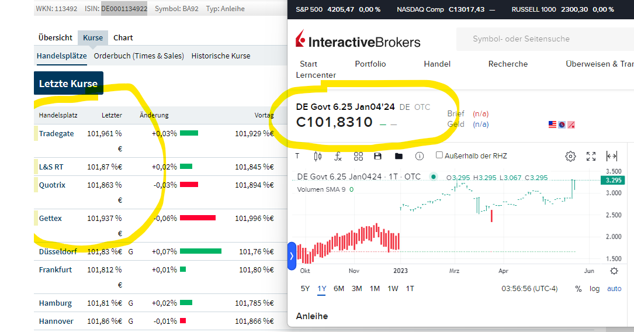Select the 1W chart range
The image size is (634, 332).
point(393,289)
